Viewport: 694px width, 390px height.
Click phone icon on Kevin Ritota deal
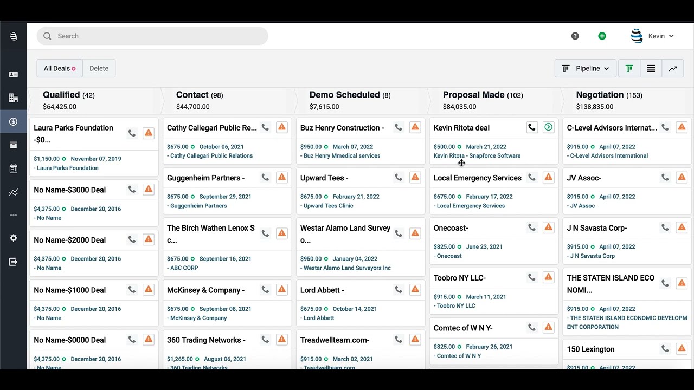point(532,128)
